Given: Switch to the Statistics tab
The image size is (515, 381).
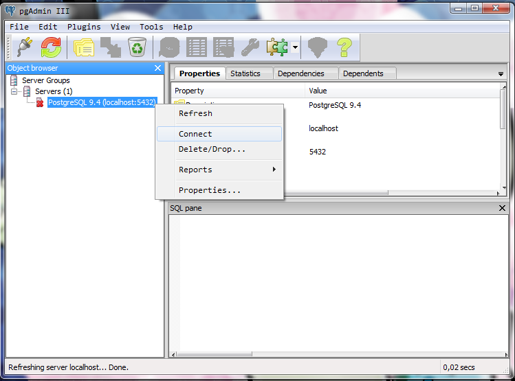Looking at the screenshot, I should (250, 73).
